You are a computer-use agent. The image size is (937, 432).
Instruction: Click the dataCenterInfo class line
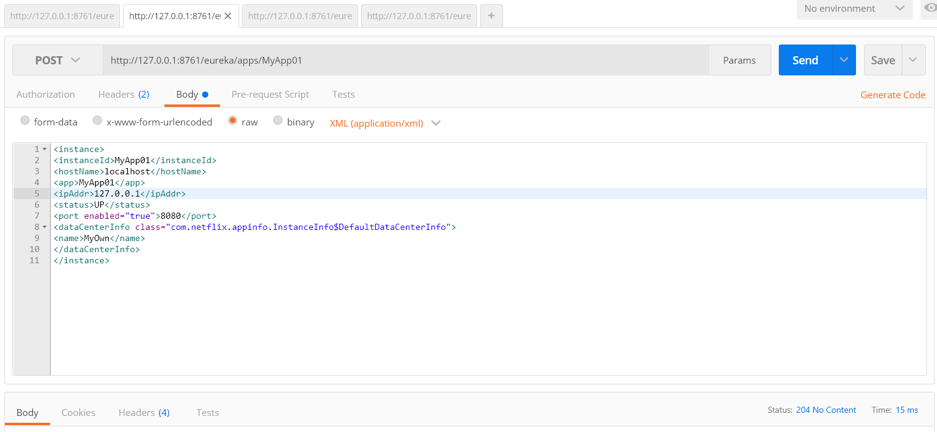[x=255, y=227]
